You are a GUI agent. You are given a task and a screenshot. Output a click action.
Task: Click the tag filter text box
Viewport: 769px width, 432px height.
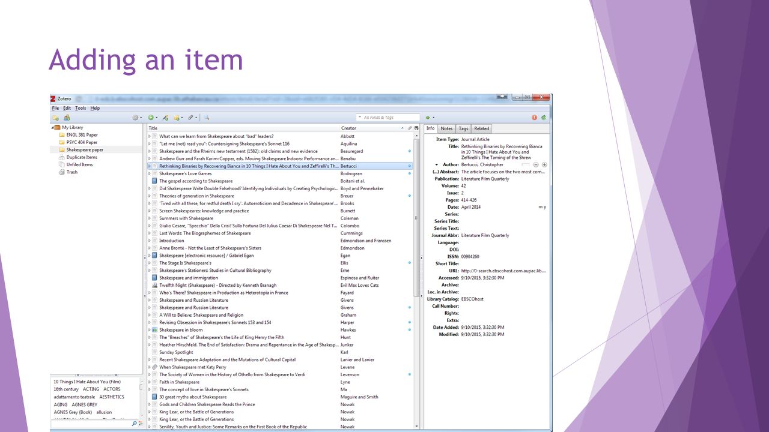tap(90, 424)
